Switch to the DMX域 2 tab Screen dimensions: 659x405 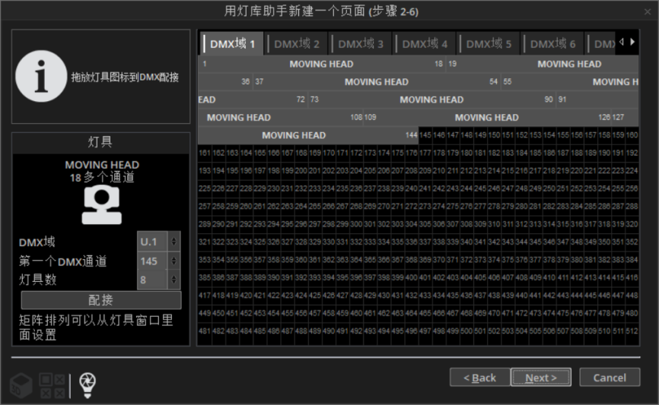click(x=297, y=44)
